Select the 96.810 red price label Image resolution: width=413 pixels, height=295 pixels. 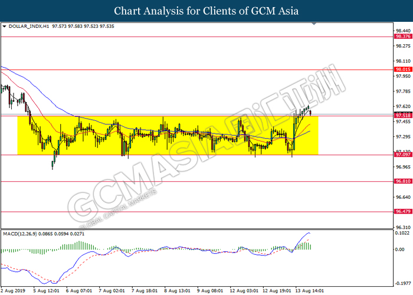(x=403, y=181)
